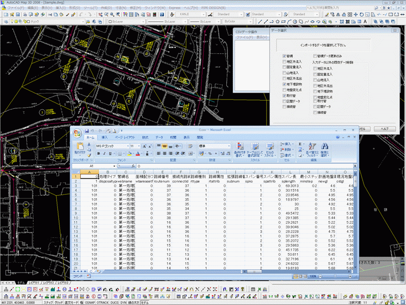The image size is (406, 305).
Task: Switch to the 挿入 ribbon tab
Action: (105, 137)
